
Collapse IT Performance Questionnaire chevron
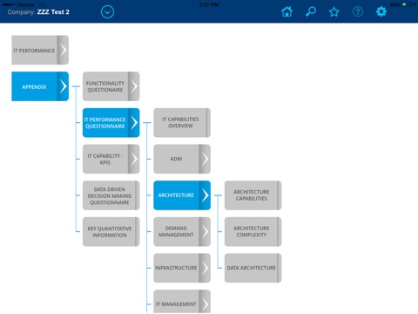(x=134, y=123)
